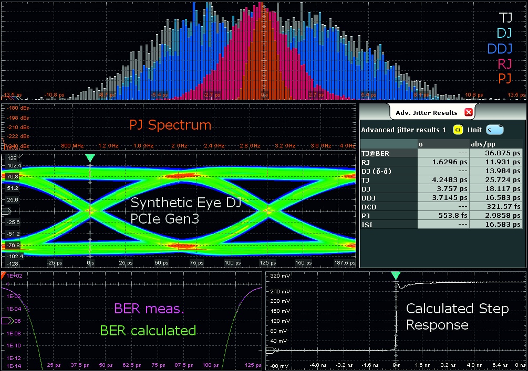Select the Adv. Jitter Results tab
Image resolution: width=528 pixels, height=371 pixels.
pyautogui.click(x=432, y=112)
